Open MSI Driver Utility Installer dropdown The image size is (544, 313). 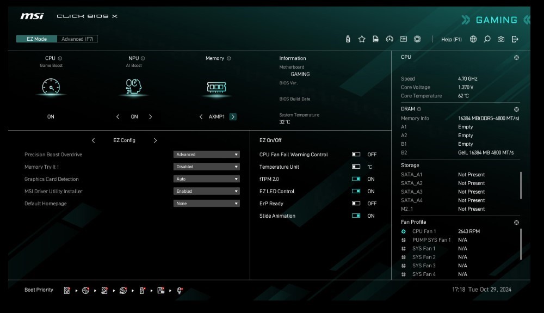click(x=206, y=191)
